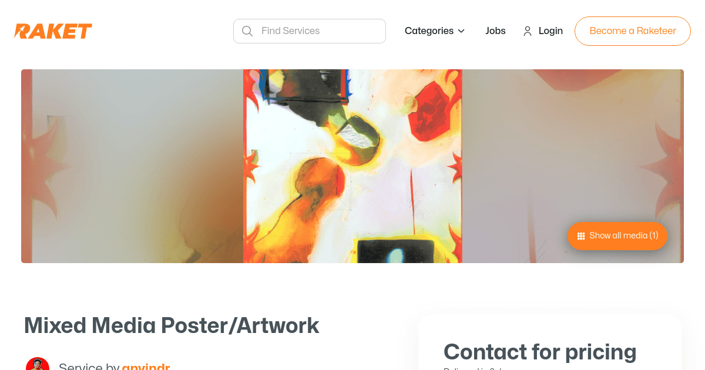Click the RAKET logo
Image resolution: width=705 pixels, height=370 pixels.
(x=53, y=31)
